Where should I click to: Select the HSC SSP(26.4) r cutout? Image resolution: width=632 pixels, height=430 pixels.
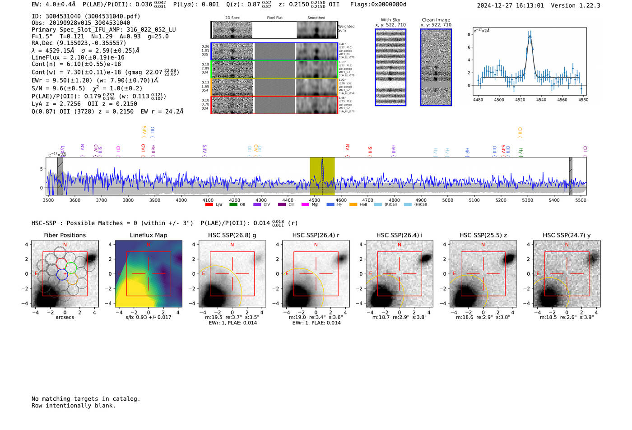tap(316, 274)
